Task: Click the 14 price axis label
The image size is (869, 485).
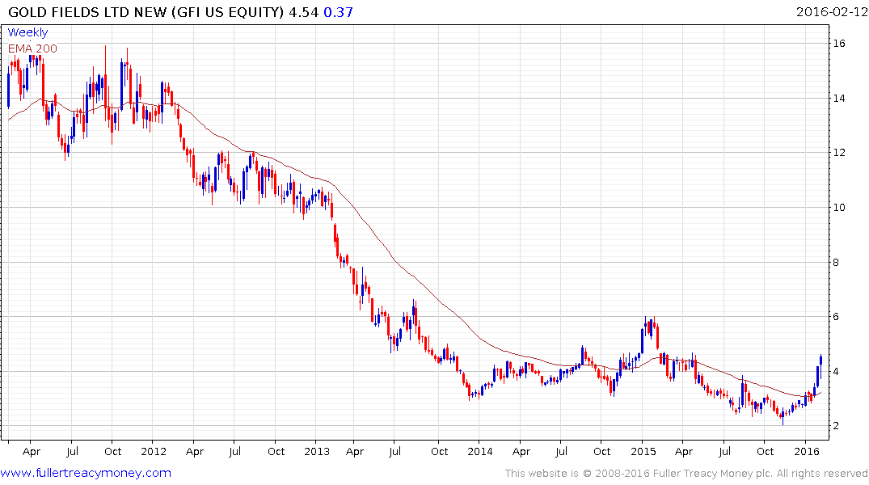Action: [x=839, y=98]
